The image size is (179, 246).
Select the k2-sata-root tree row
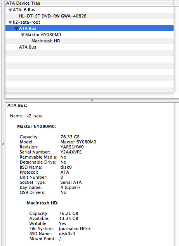pyautogui.click(x=89, y=22)
